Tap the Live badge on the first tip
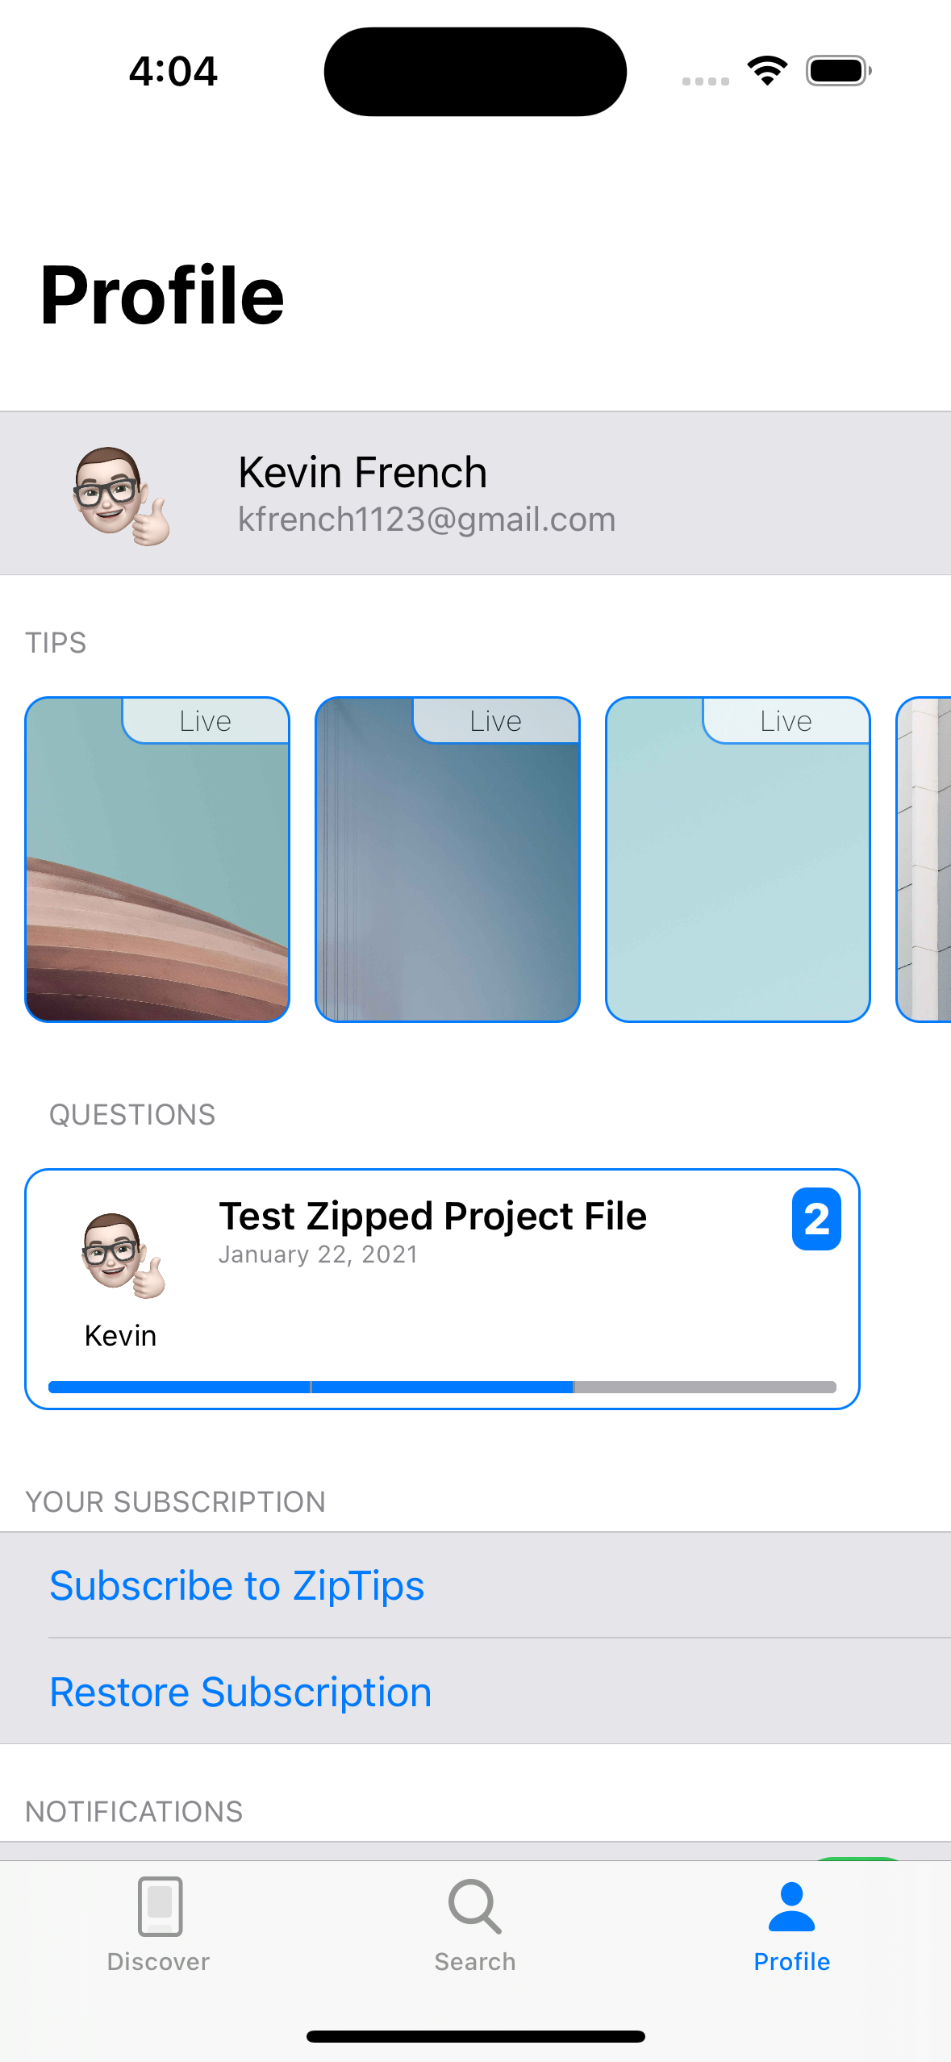This screenshot has width=951, height=2062. [206, 721]
